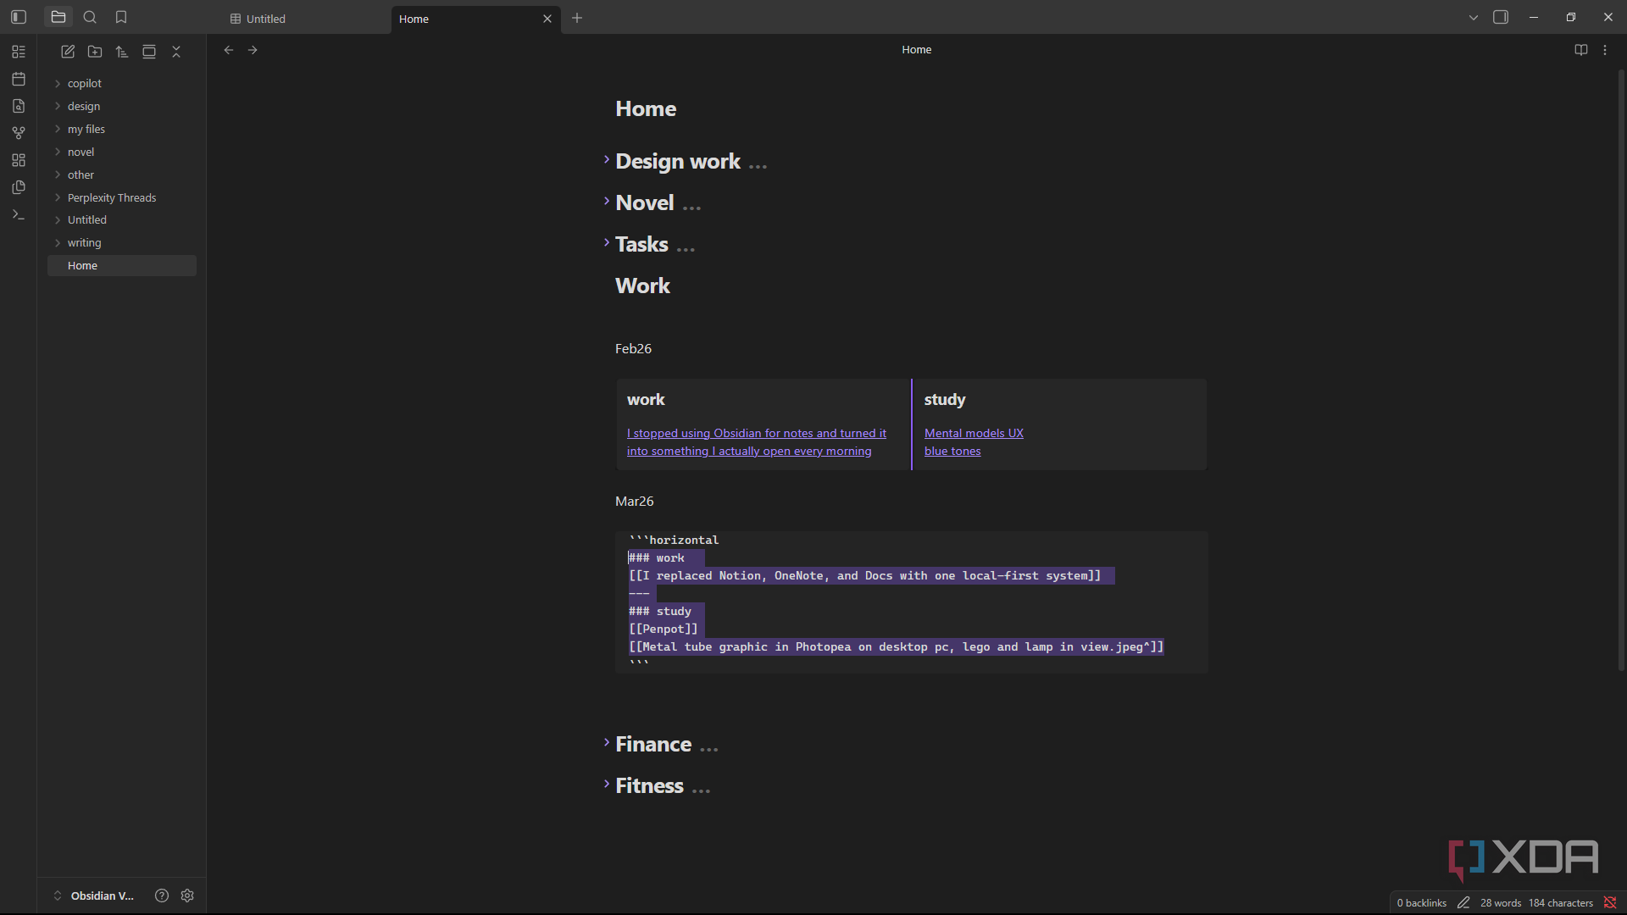Open the Home note in explorer

[122, 265]
